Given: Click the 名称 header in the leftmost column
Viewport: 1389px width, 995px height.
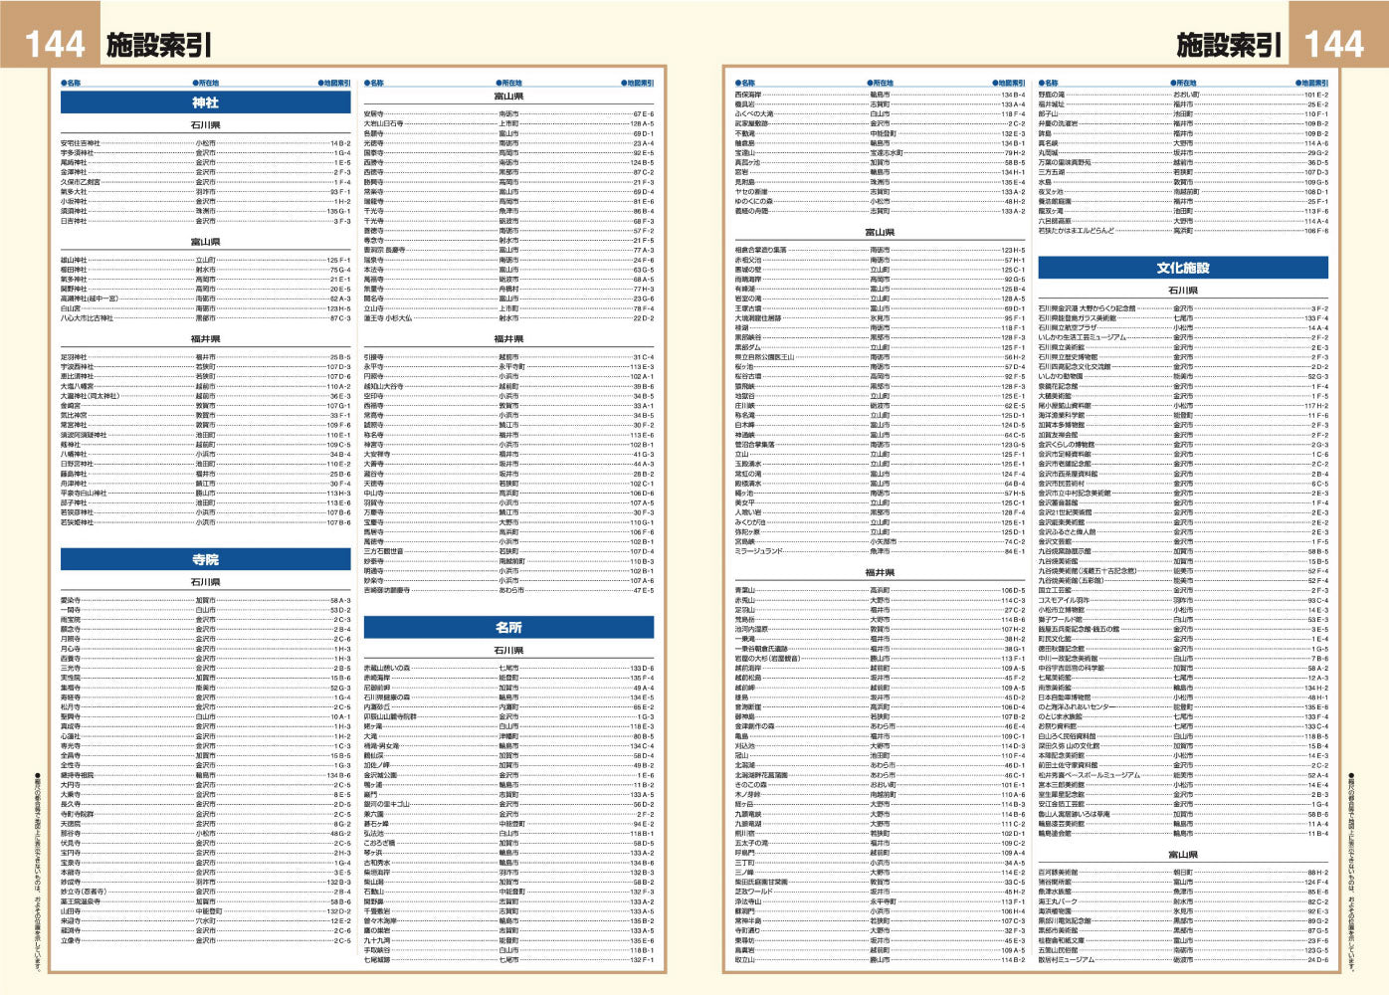Looking at the screenshot, I should (x=71, y=84).
